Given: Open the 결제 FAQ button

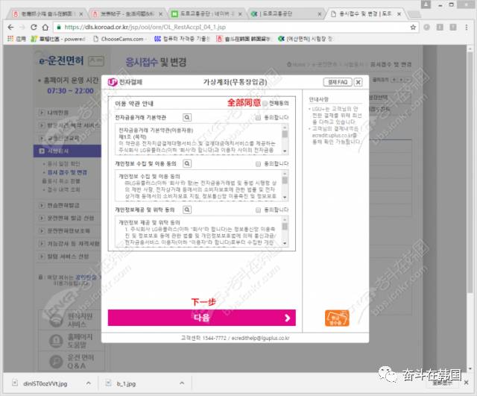Looking at the screenshot, I should [x=338, y=82].
